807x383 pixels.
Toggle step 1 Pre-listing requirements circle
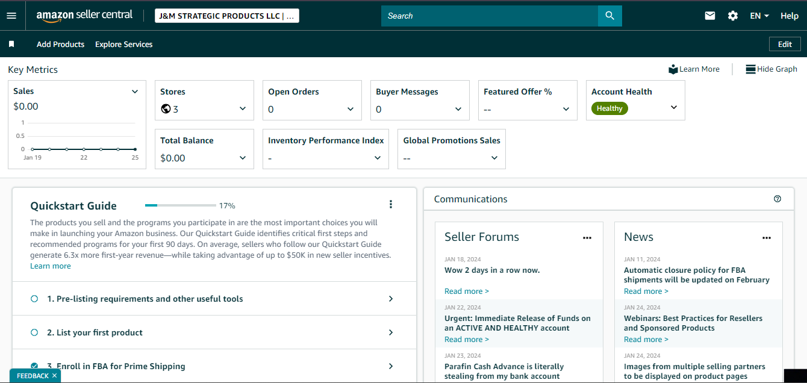[x=34, y=299]
